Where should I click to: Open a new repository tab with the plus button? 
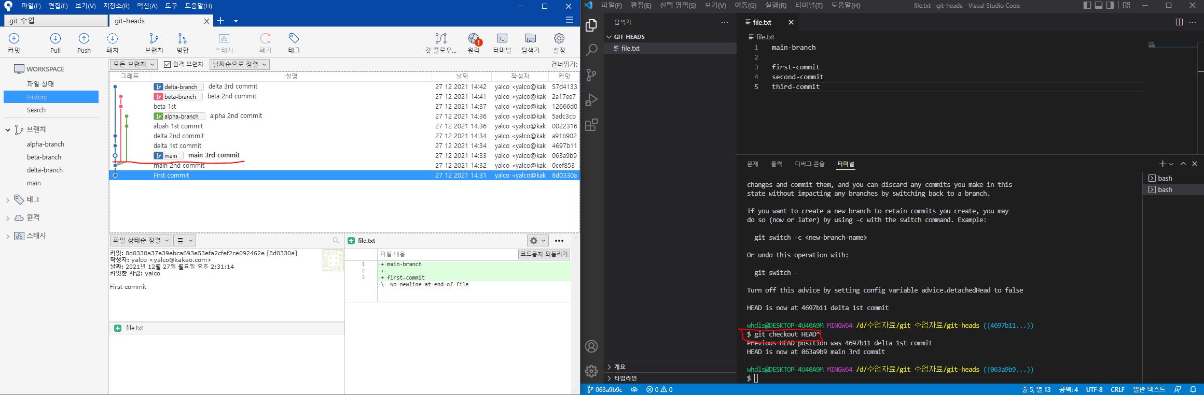220,21
